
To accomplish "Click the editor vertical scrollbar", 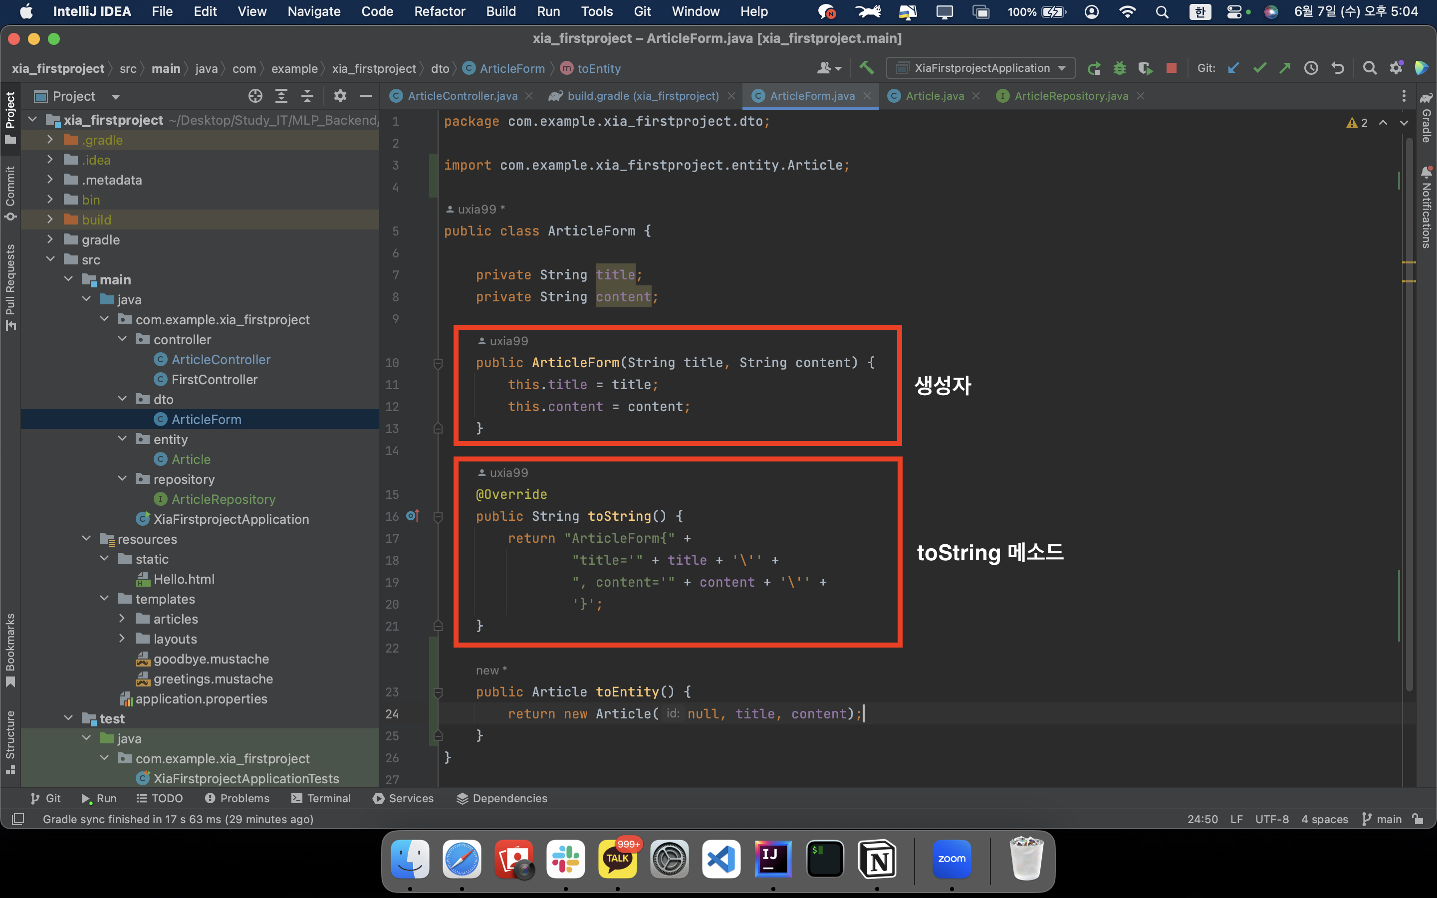I will click(1409, 416).
